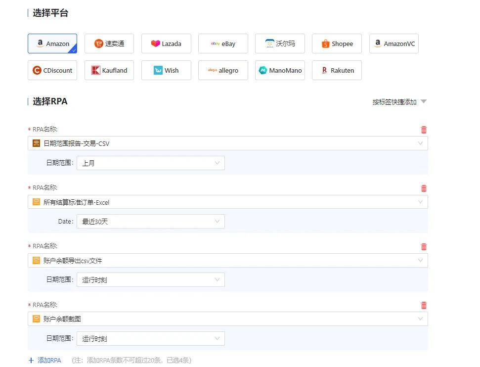Select the Kaufland platform
The image size is (480, 367).
109,70
